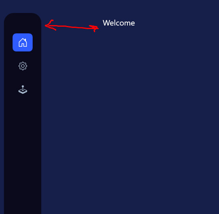Click the blue highlighted Home button
This screenshot has height=214, width=219.
[x=23, y=42]
